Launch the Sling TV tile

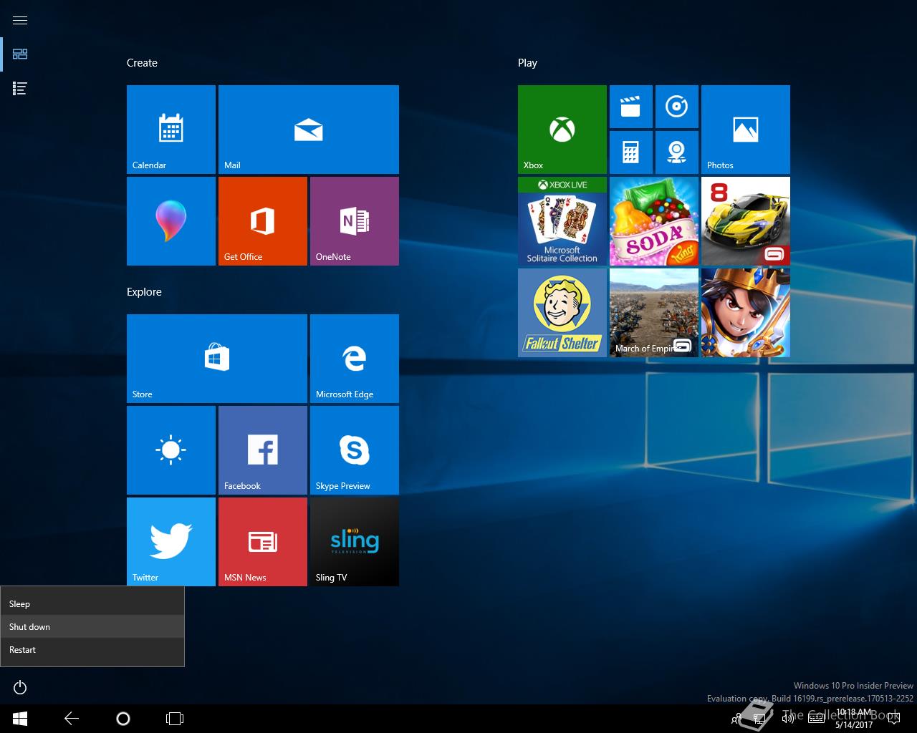pyautogui.click(x=355, y=542)
